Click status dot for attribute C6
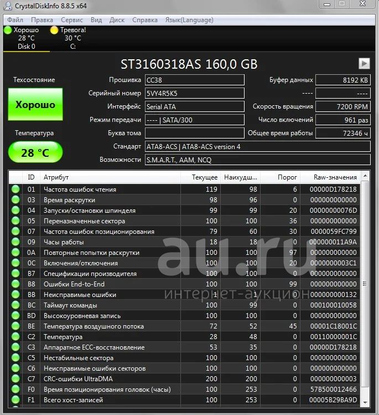Viewport: 379px width, 415px height. pyautogui.click(x=15, y=368)
